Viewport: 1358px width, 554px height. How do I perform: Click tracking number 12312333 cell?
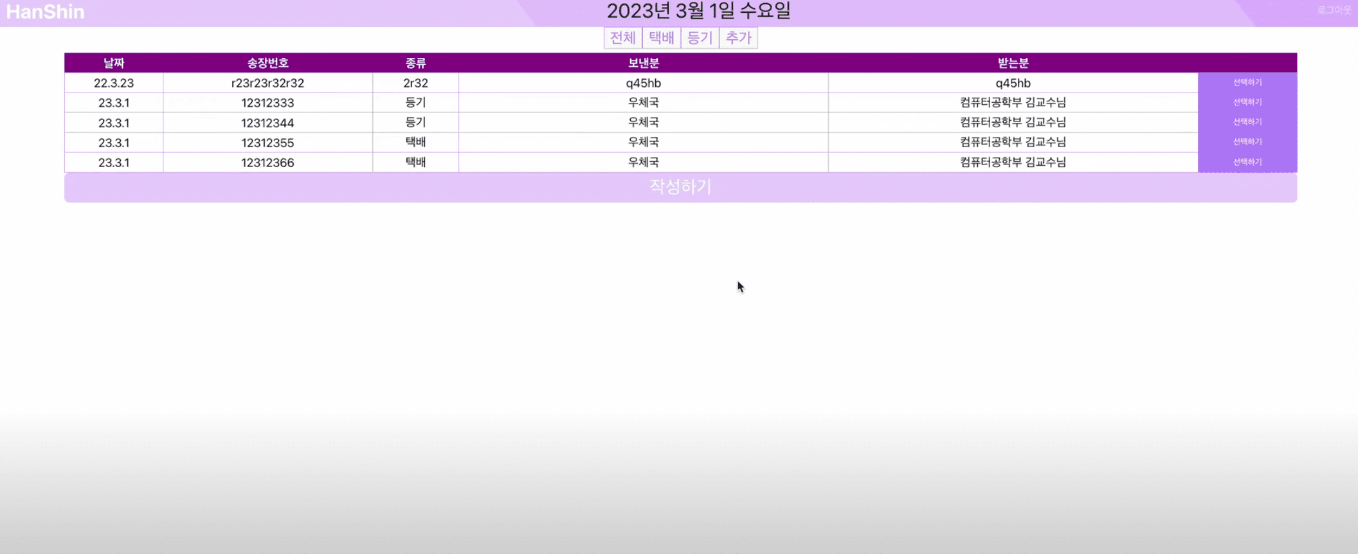click(x=267, y=103)
